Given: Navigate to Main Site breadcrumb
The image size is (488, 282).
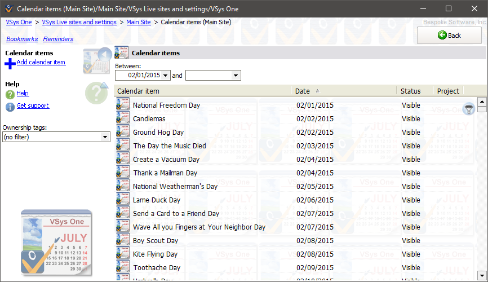Looking at the screenshot, I should (x=139, y=22).
